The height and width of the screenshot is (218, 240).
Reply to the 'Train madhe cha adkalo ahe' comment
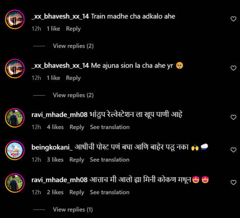tap(73, 29)
